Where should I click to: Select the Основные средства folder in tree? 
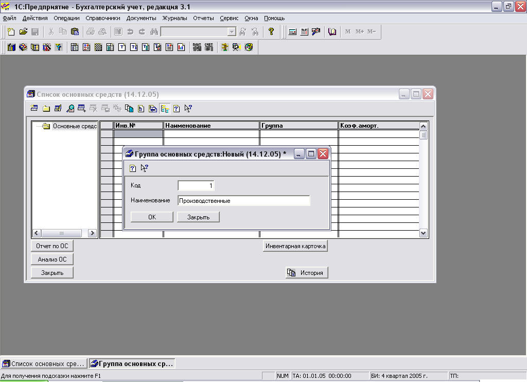[x=74, y=126]
